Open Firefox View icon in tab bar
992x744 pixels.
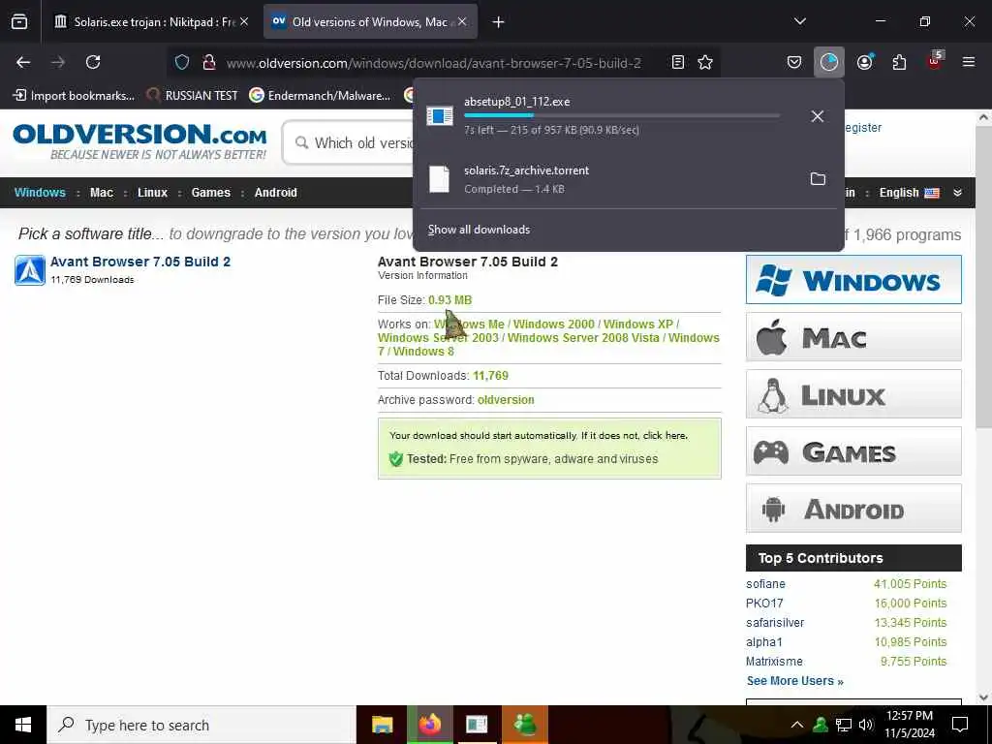click(19, 22)
